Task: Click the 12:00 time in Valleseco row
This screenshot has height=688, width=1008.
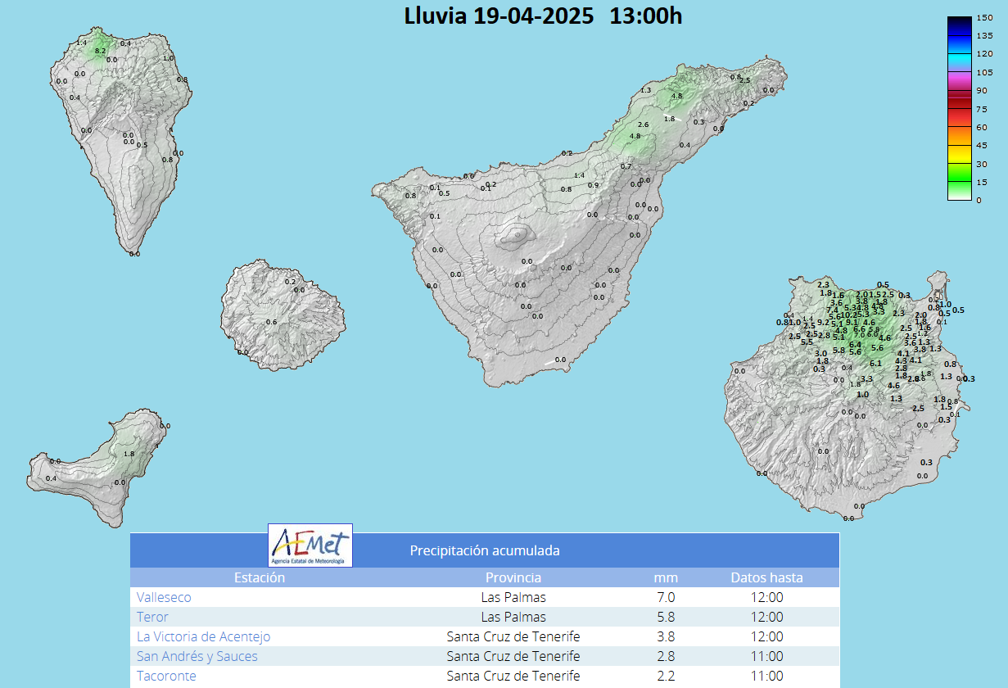Action: [x=767, y=597]
